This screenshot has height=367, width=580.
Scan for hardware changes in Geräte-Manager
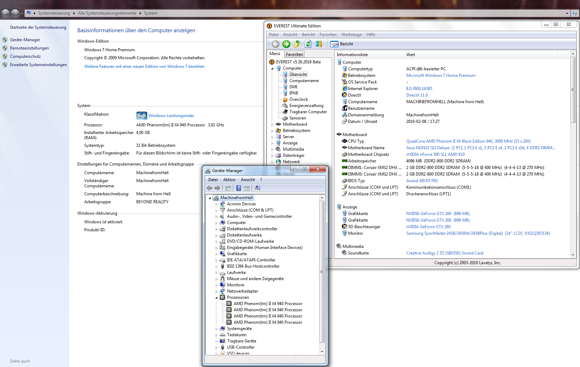[258, 188]
